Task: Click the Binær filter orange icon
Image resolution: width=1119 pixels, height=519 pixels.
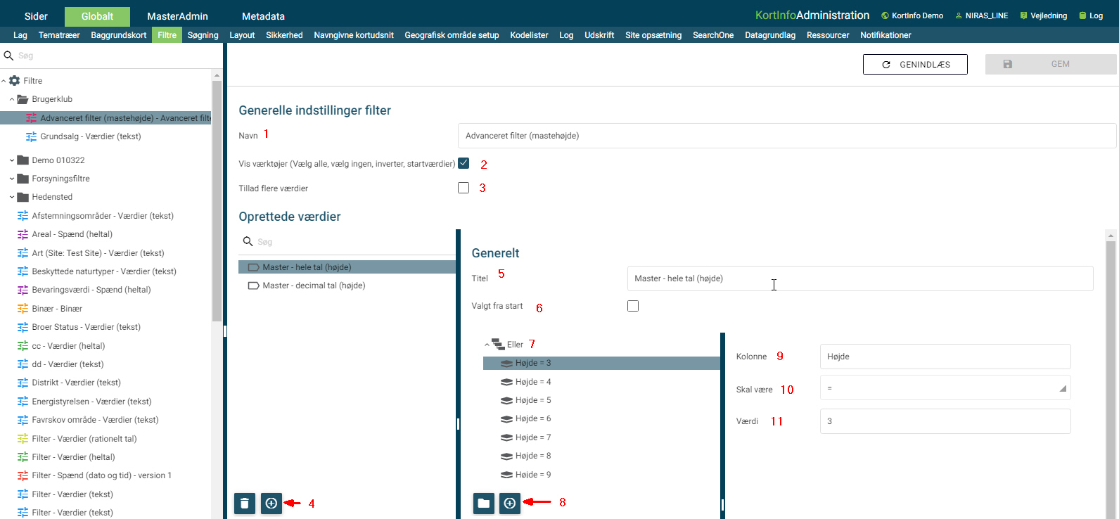Action: 23,309
